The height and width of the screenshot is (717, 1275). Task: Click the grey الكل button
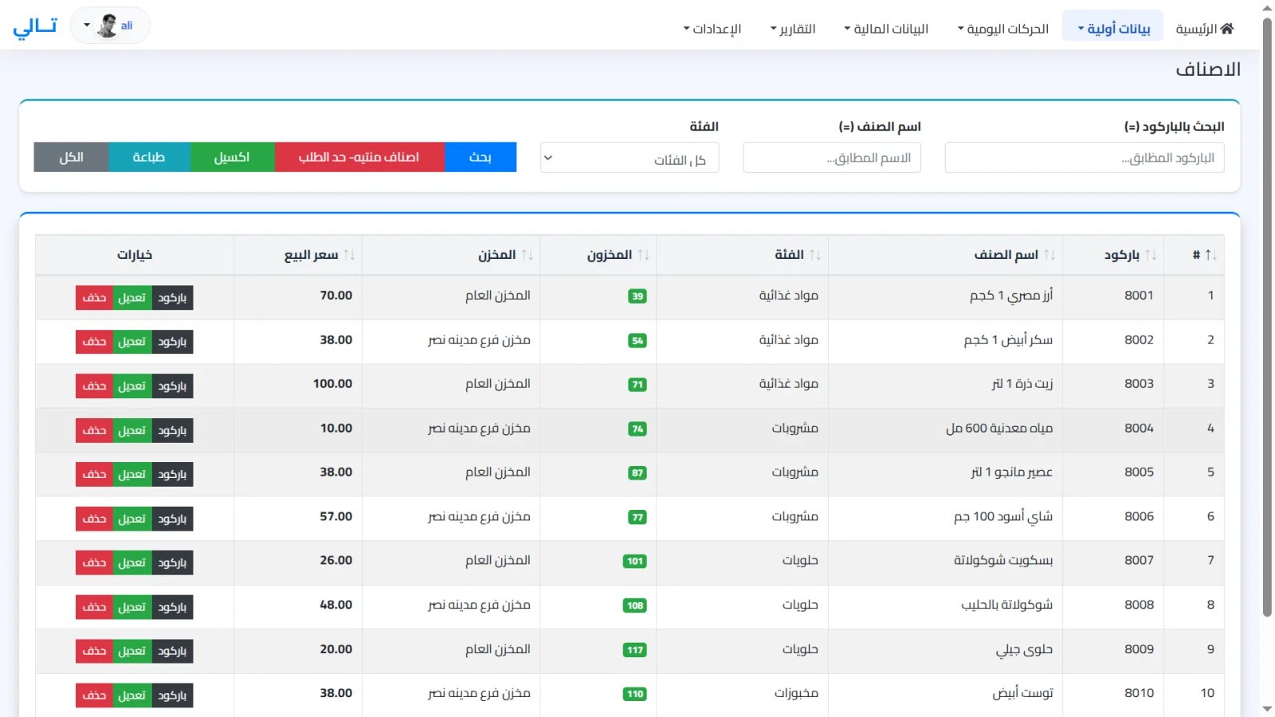pyautogui.click(x=71, y=157)
